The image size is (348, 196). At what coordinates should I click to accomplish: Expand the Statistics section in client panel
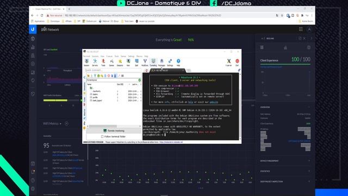(x=309, y=171)
